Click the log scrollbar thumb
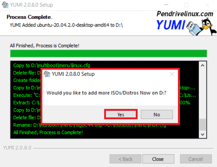 202,125
